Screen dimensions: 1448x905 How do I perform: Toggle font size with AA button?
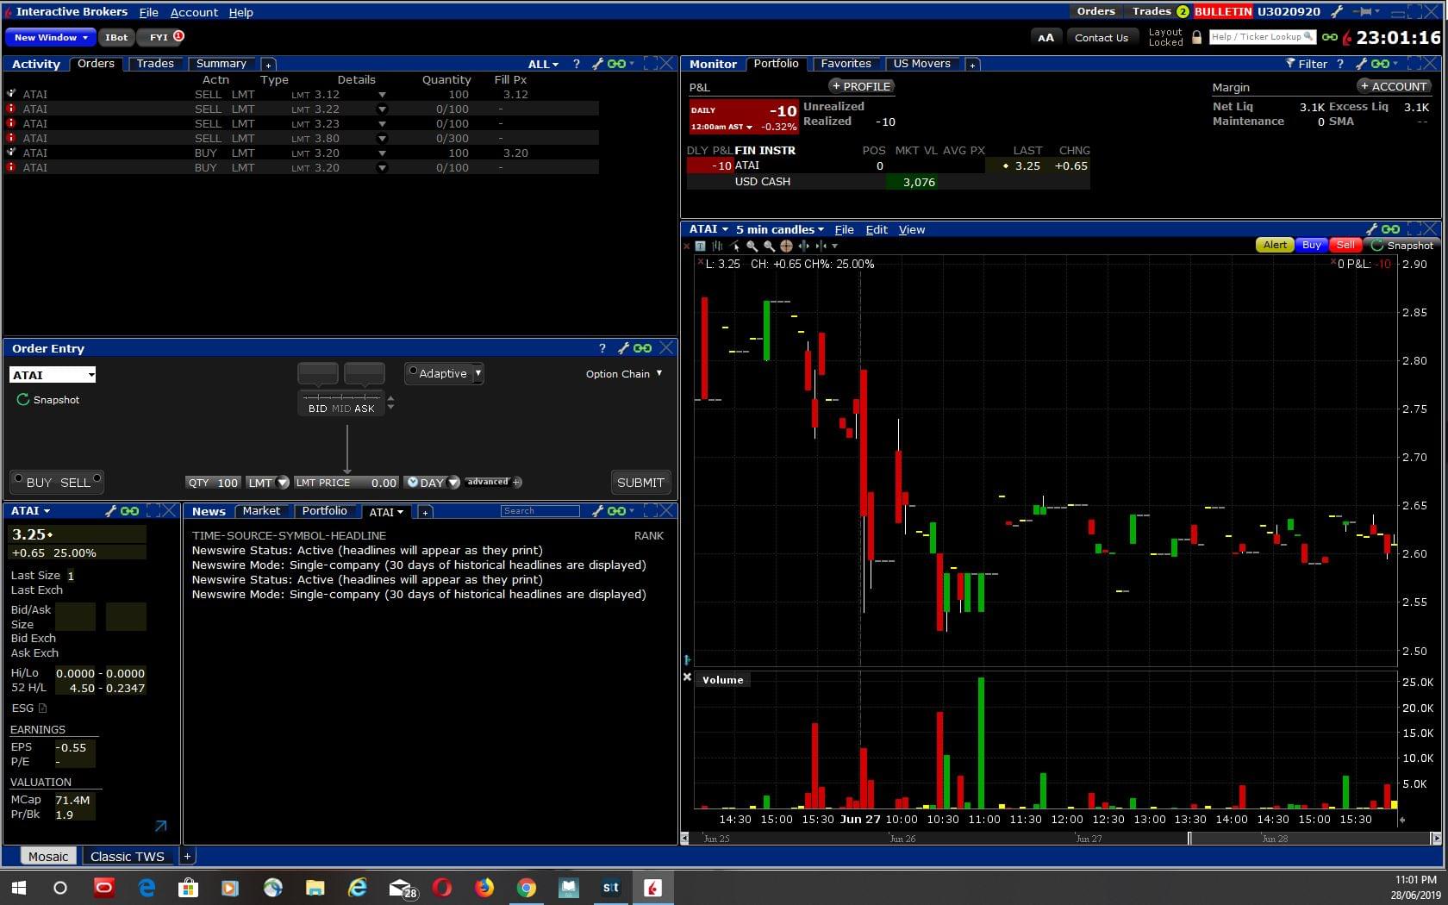coord(1045,38)
